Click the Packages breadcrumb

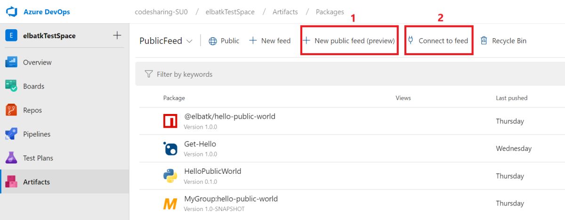pyautogui.click(x=330, y=12)
